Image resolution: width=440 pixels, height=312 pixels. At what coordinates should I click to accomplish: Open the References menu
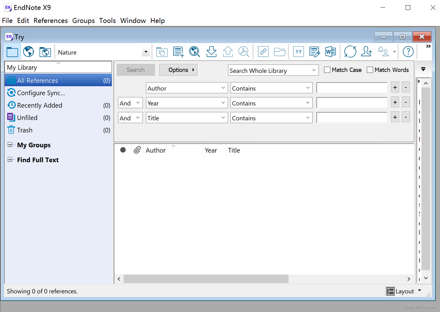pyautogui.click(x=51, y=20)
